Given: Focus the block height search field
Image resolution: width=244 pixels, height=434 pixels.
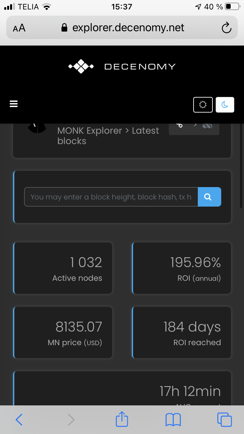Looking at the screenshot, I should (x=111, y=197).
